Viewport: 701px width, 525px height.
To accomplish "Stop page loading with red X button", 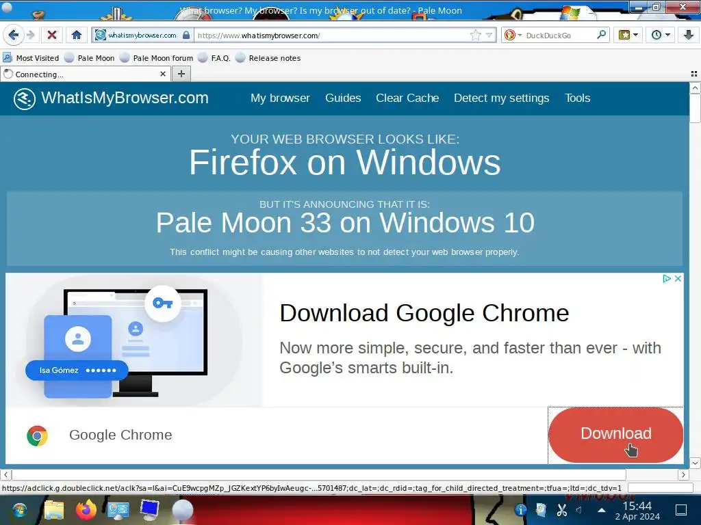I will point(52,35).
